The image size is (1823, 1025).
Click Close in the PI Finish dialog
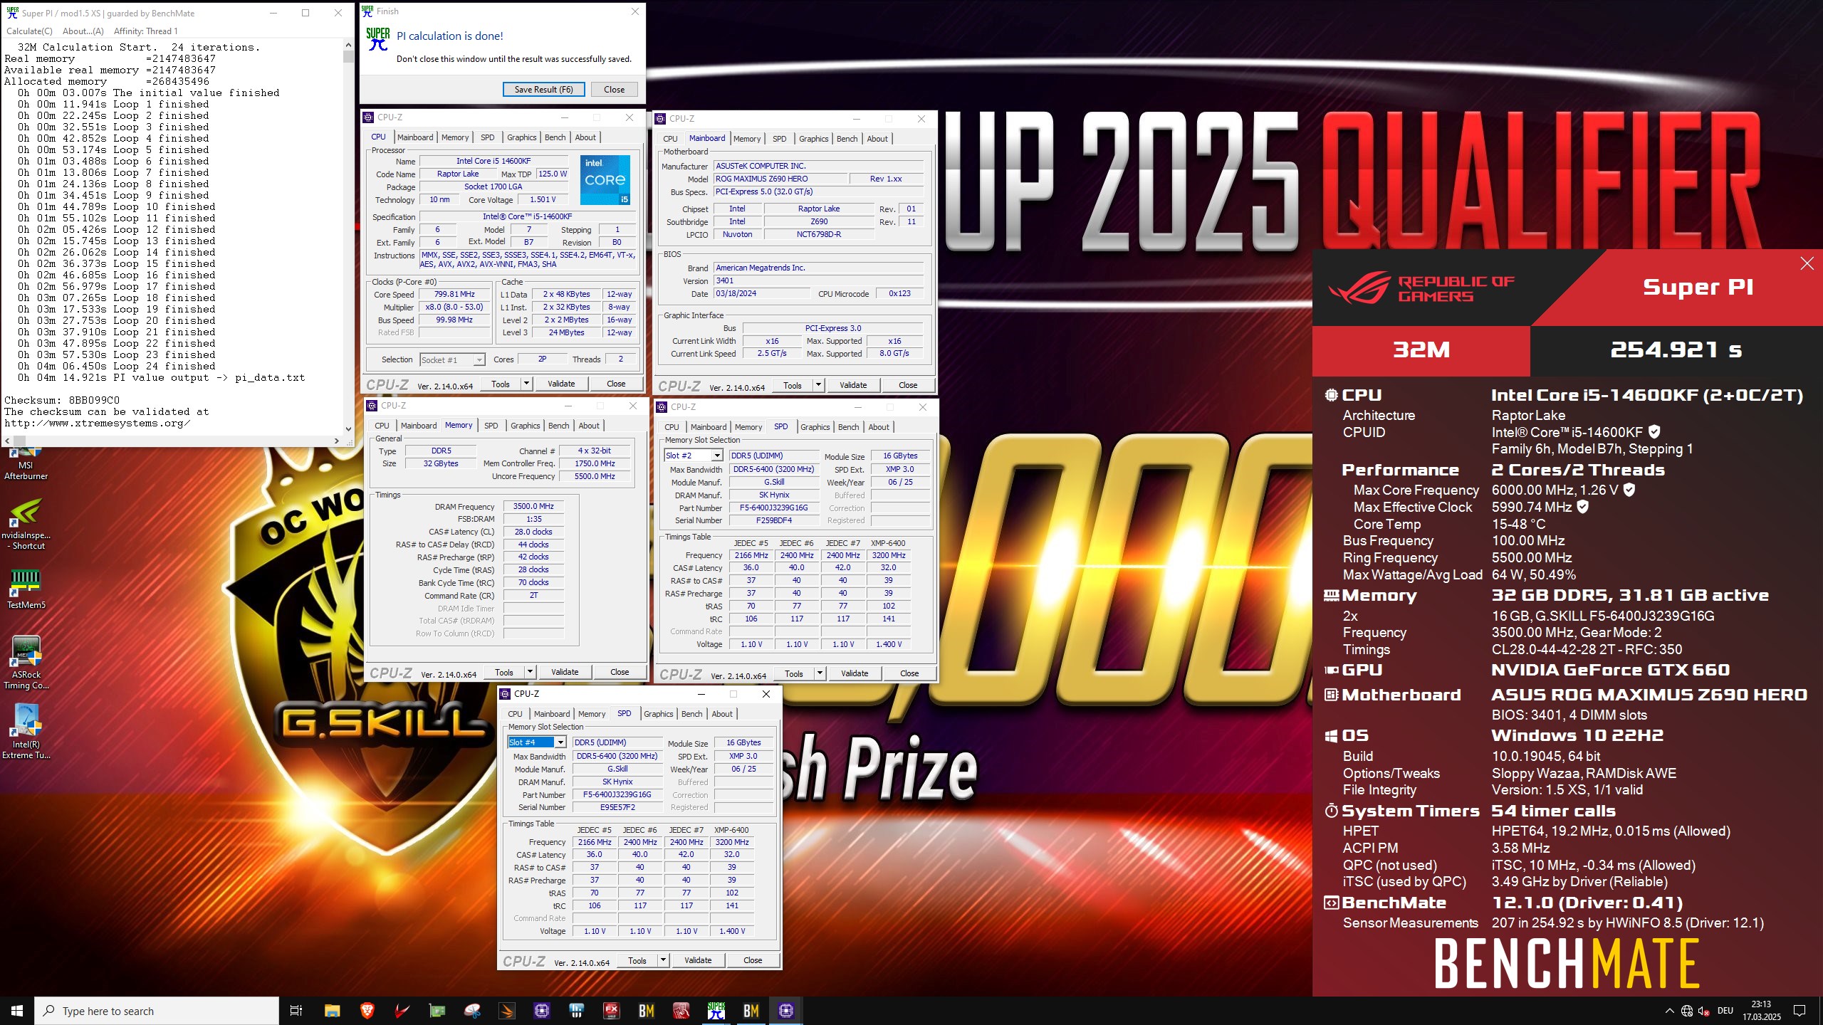point(615,90)
